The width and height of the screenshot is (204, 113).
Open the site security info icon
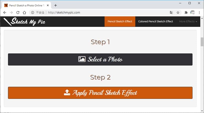(x=33, y=12)
